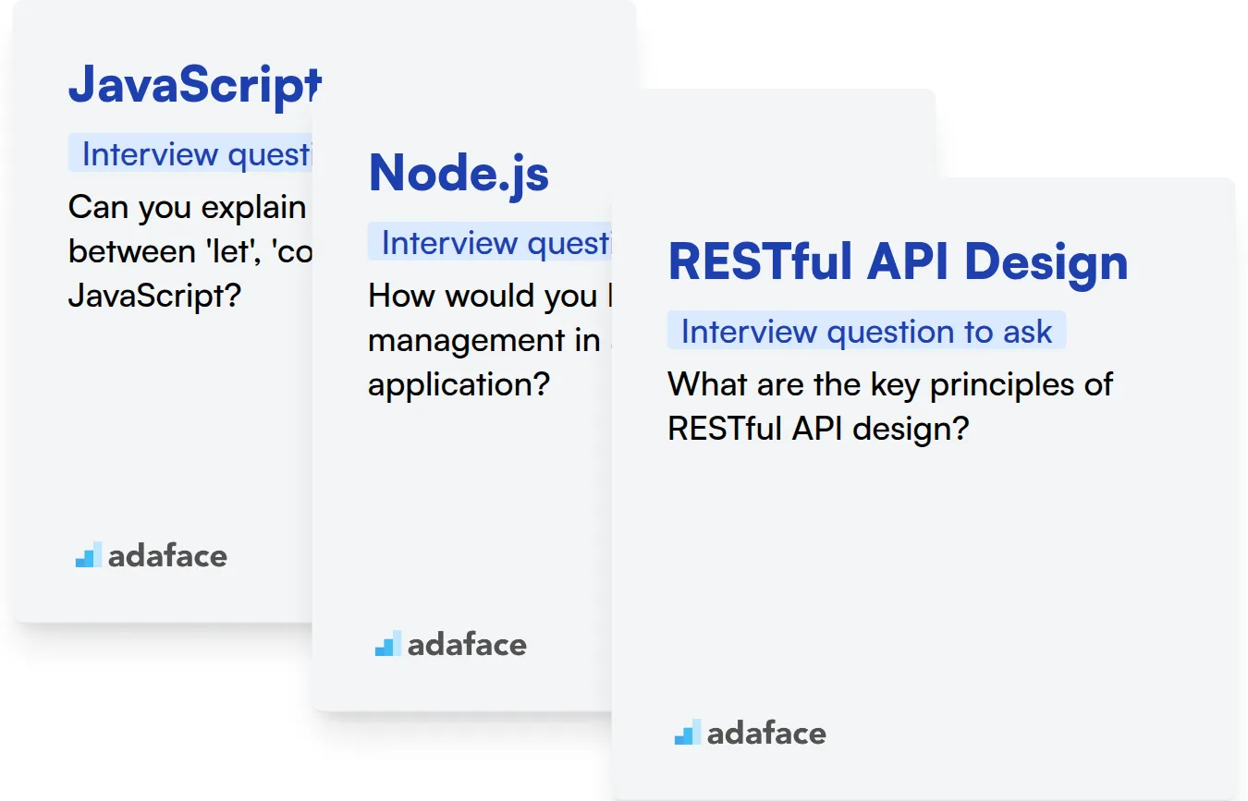Screen dimensions: 1248x801
Task: Click the Interview question label on the JavaScript card
Action: [190, 153]
